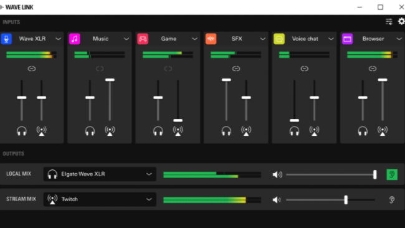This screenshot has width=405, height=228.
Task: Click the Local Mix volume slider handle
Action: pos(374,175)
